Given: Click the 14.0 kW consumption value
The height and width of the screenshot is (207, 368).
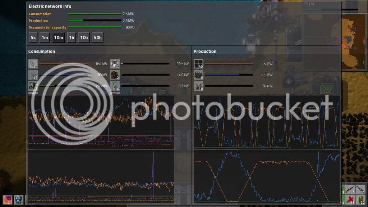Looking at the screenshot, I should (183, 75).
